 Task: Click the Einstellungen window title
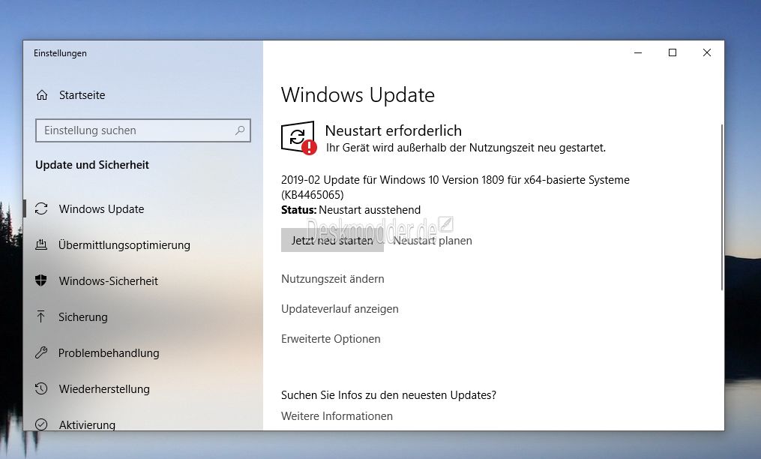(x=60, y=53)
